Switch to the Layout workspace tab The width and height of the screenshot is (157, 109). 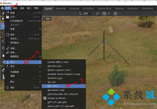pos(48,9)
